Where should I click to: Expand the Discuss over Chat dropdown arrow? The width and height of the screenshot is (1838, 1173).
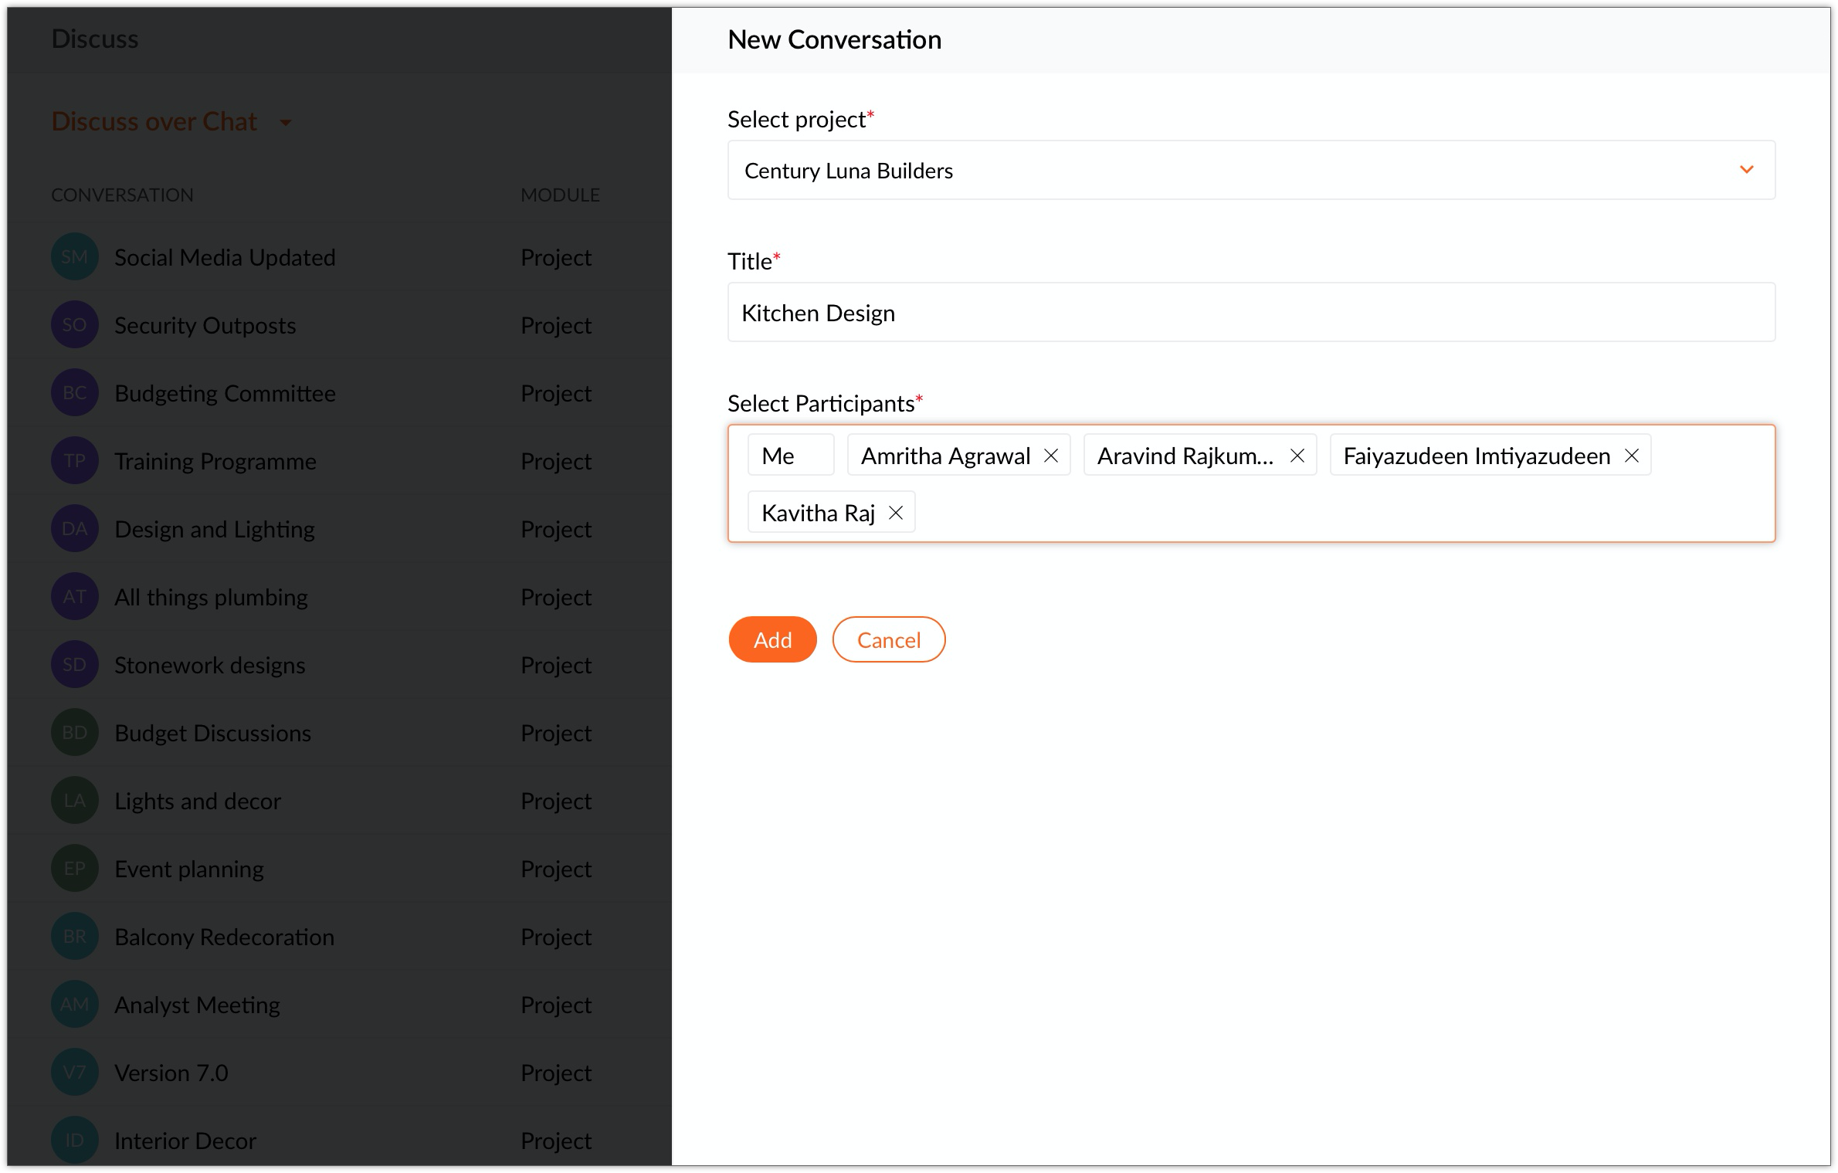click(286, 123)
